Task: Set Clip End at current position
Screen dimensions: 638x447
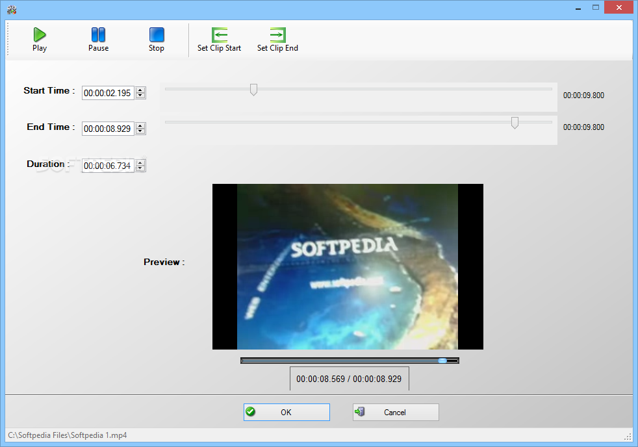Action: pyautogui.click(x=277, y=40)
